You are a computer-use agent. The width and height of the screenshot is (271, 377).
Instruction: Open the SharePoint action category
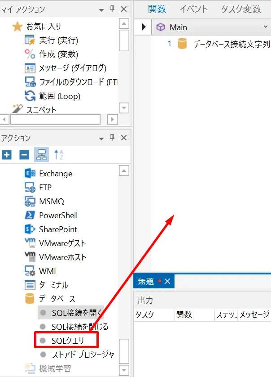pos(58,229)
